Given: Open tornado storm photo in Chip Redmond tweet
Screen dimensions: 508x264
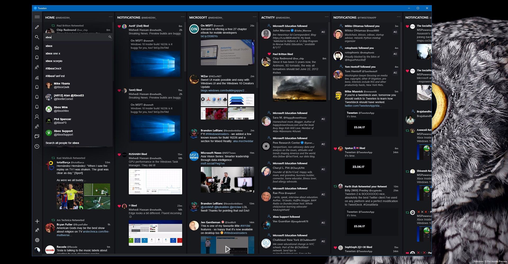Looking at the screenshot, I should pyautogui.click(x=299, y=89).
